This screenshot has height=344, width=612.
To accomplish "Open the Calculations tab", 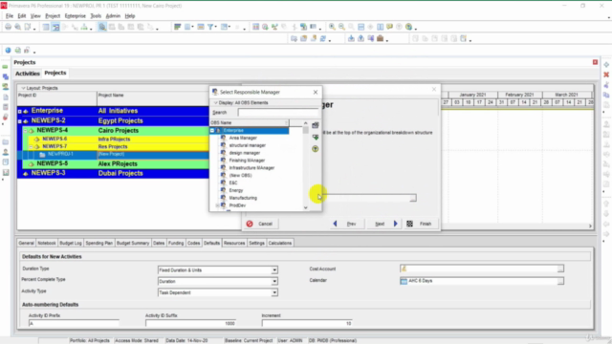I will (280, 243).
